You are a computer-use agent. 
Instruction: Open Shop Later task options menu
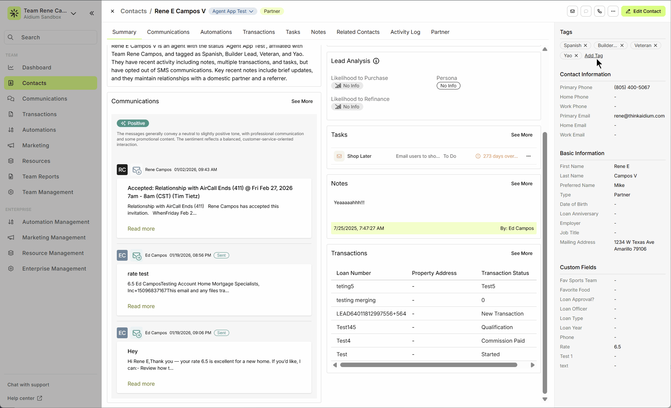528,156
